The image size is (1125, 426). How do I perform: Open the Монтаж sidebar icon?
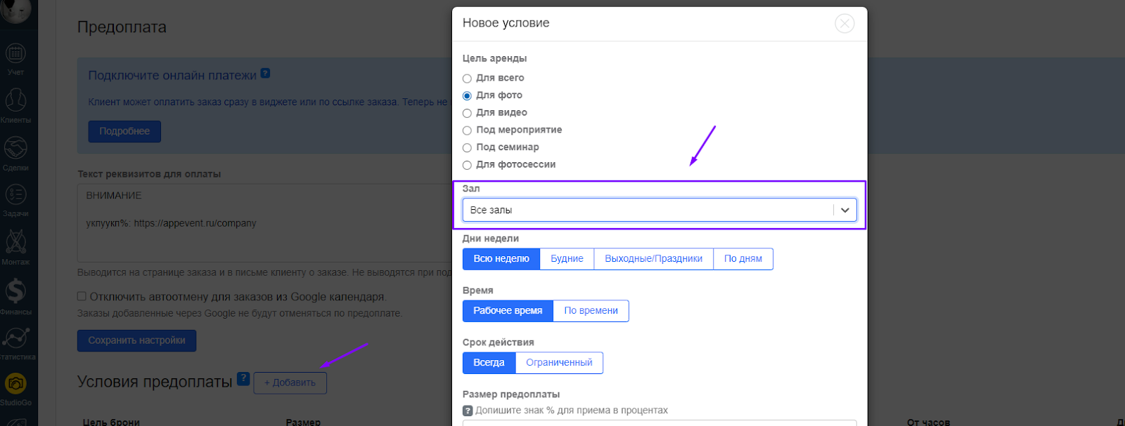(15, 243)
